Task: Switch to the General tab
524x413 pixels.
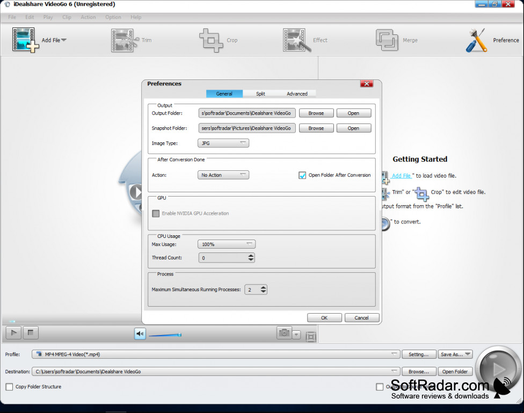Action: point(224,93)
